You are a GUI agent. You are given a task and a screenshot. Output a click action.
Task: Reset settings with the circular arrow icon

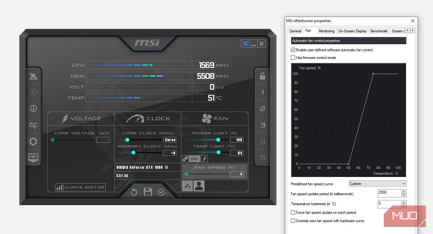tap(134, 192)
